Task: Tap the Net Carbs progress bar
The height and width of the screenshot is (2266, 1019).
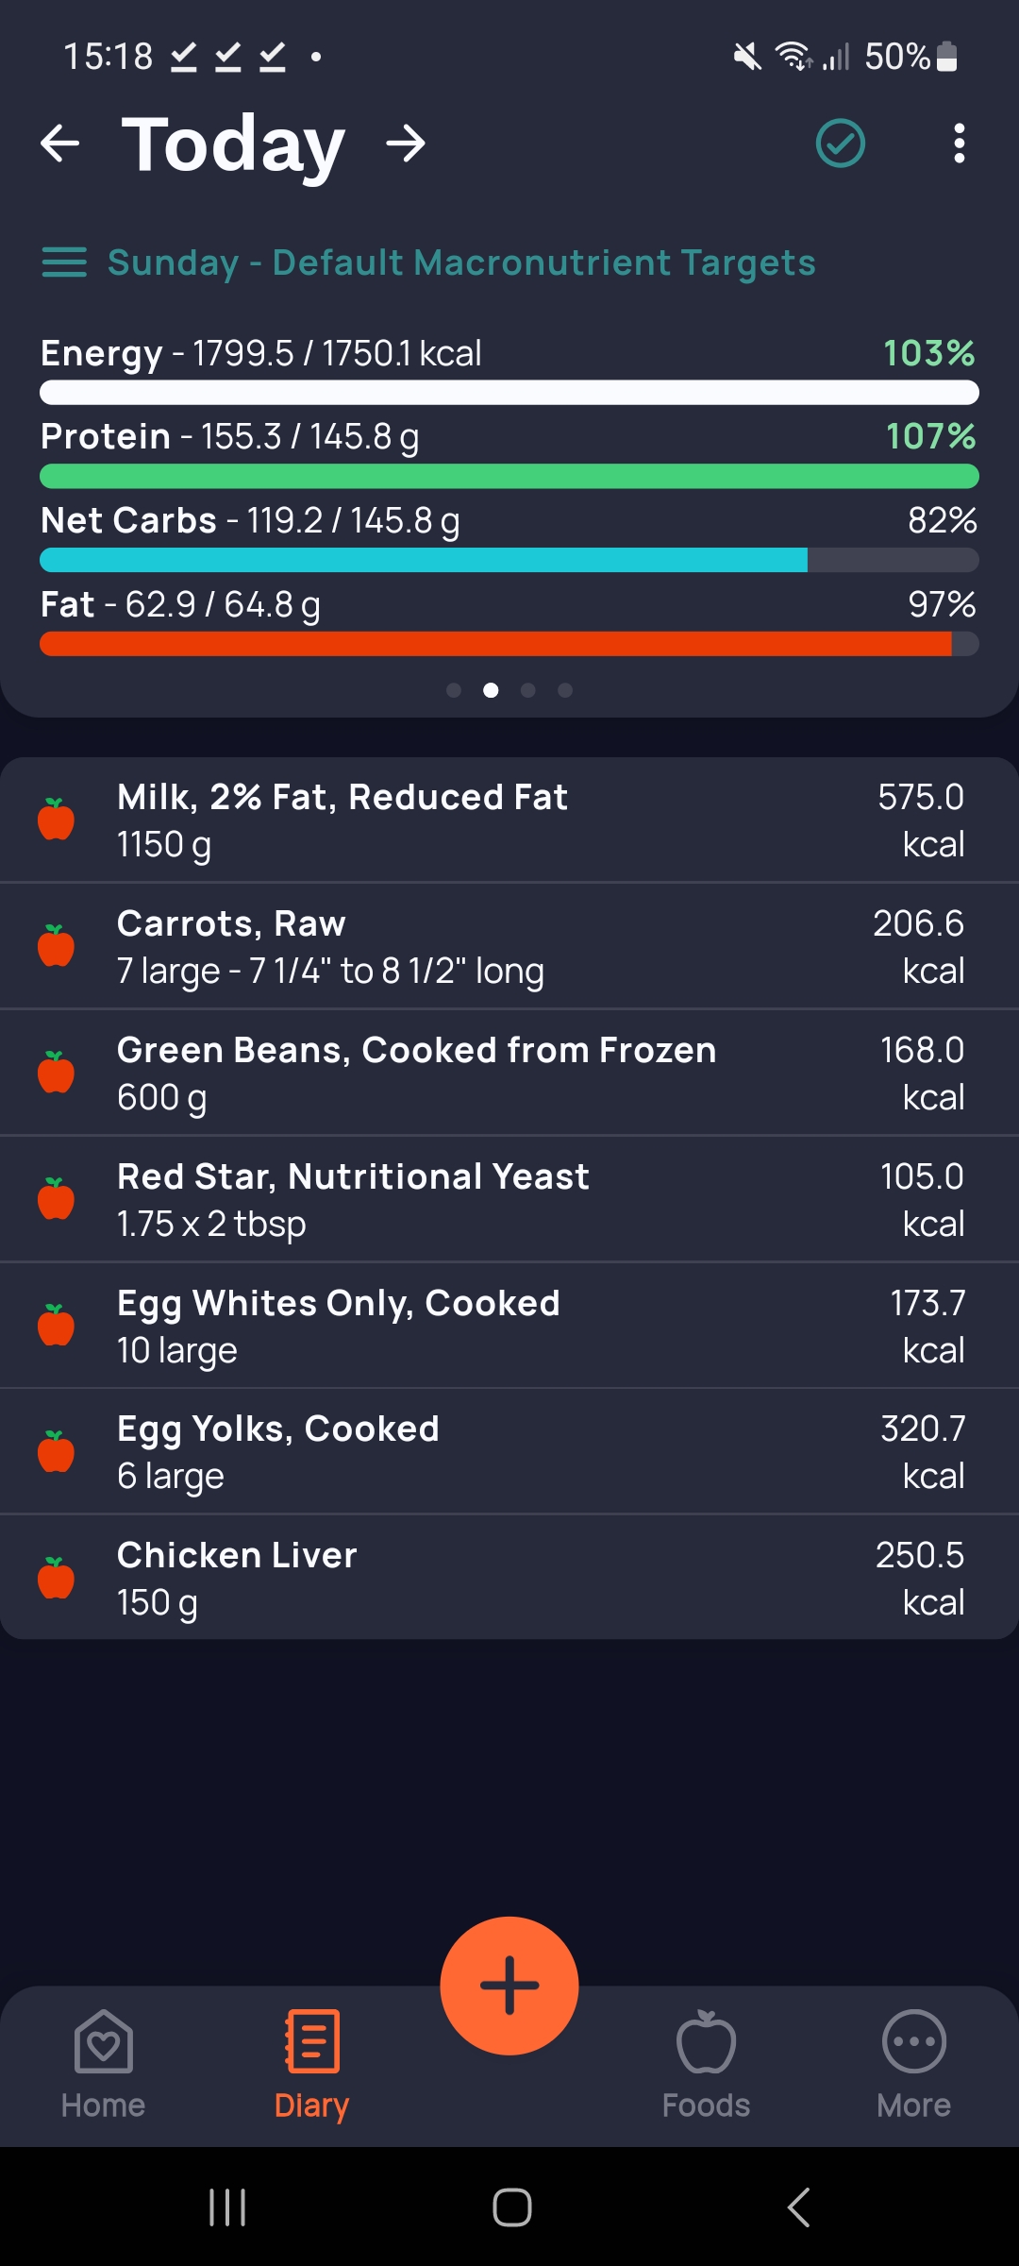Action: (509, 560)
